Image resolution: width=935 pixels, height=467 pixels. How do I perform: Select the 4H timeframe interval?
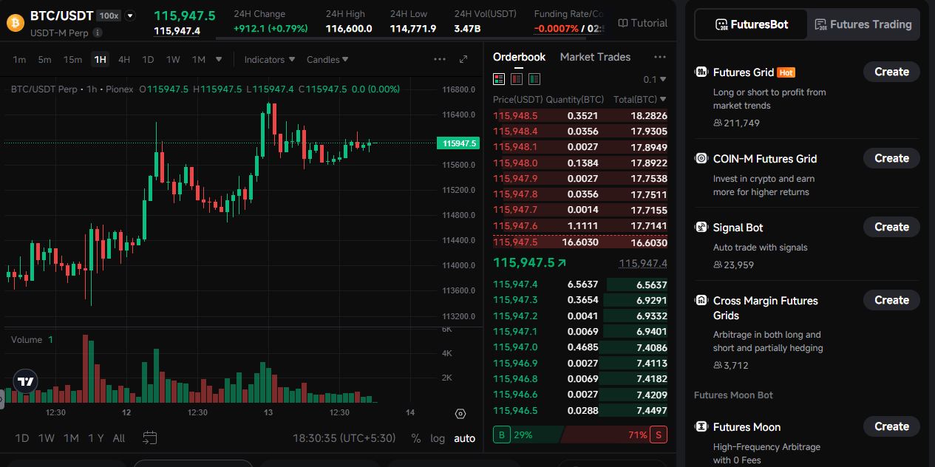pyautogui.click(x=124, y=59)
